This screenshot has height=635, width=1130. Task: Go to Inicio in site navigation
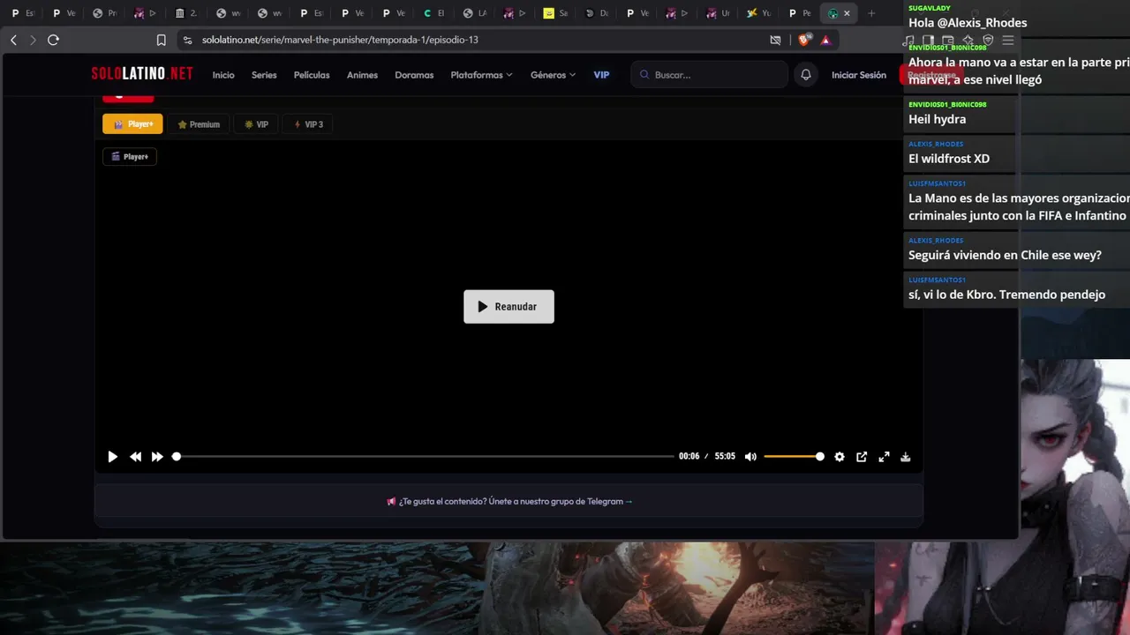[x=223, y=75]
